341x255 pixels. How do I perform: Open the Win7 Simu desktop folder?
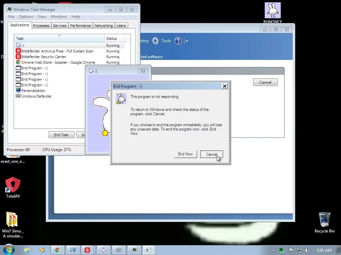tap(13, 225)
